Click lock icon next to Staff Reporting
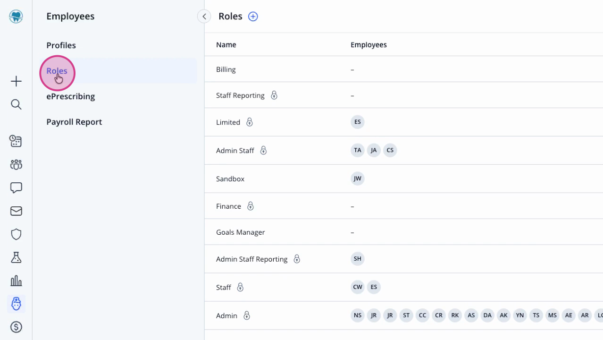 tap(274, 95)
